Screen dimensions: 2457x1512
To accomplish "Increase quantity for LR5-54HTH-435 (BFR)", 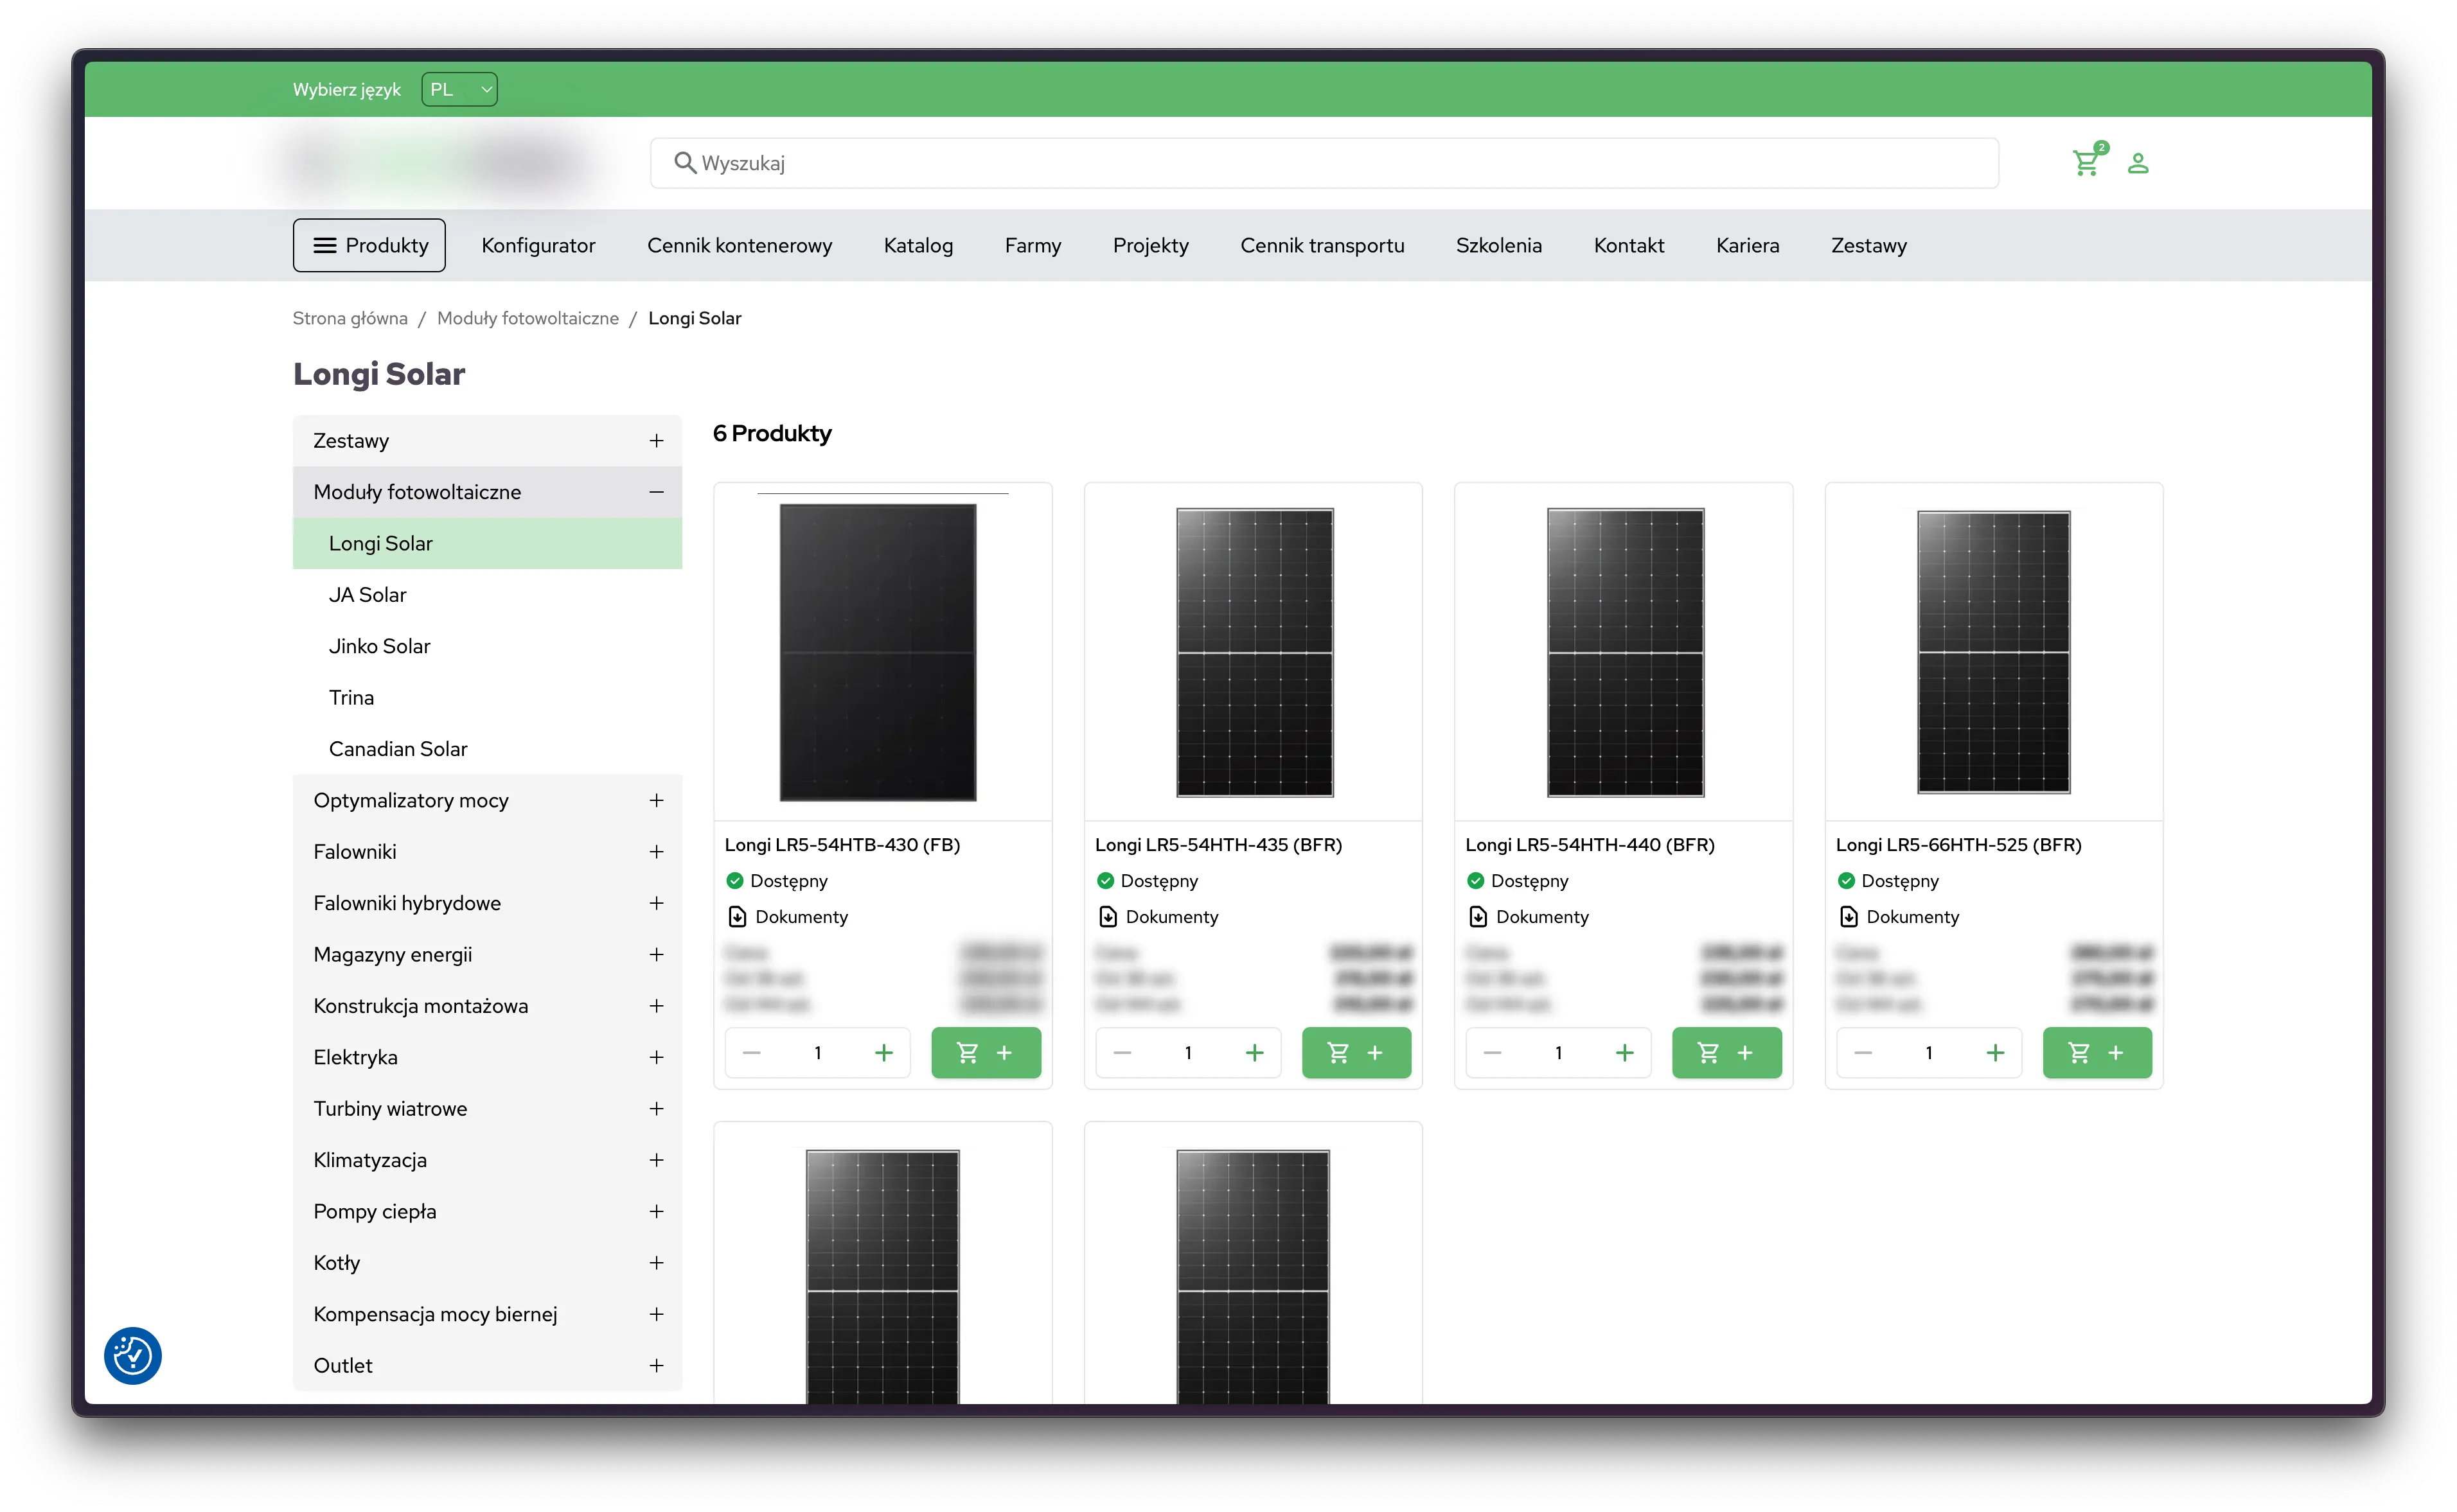I will [1255, 1053].
